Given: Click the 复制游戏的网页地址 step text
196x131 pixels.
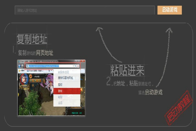Looking at the screenshot, I should tap(36, 53).
